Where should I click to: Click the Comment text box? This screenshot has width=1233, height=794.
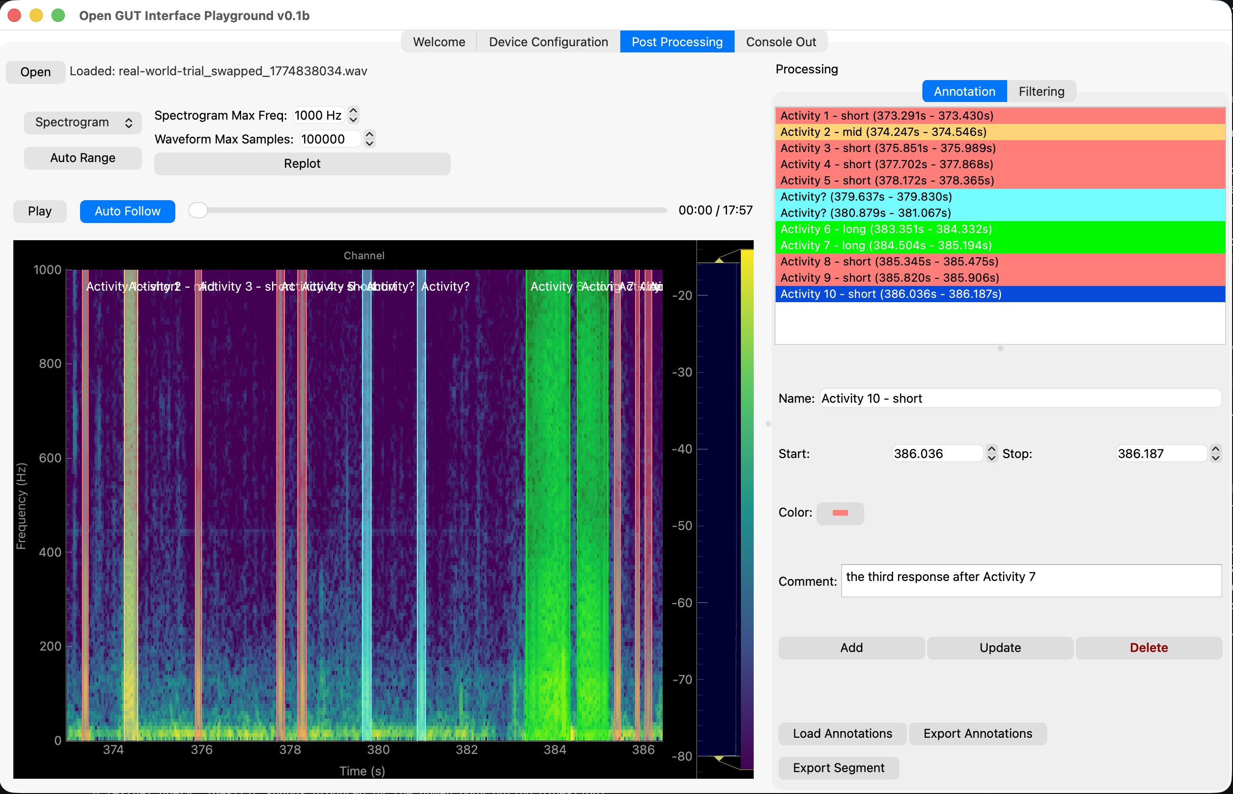click(1031, 580)
